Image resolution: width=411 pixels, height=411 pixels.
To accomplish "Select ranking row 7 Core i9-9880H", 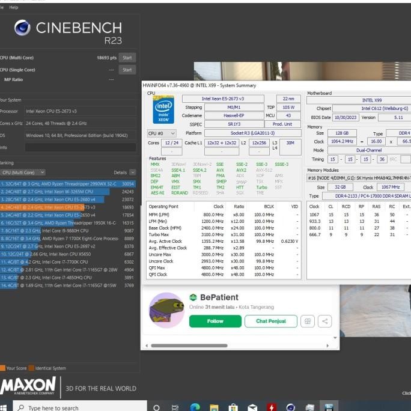I will tap(68, 231).
